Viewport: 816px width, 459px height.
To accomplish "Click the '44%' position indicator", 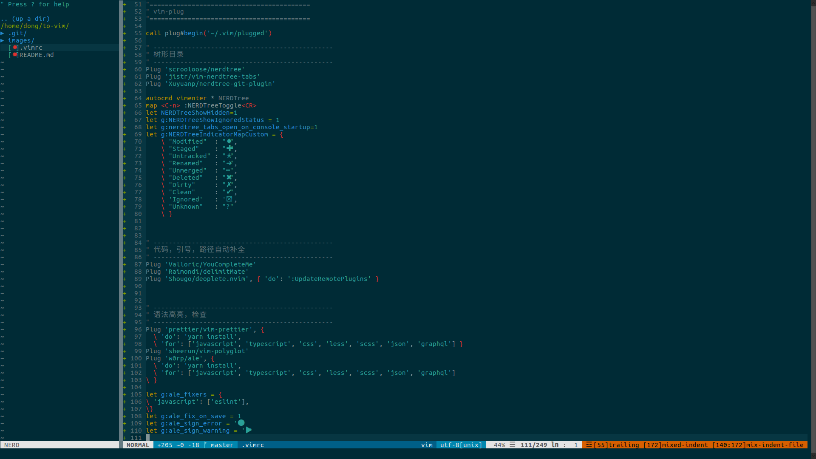I will tap(499, 445).
